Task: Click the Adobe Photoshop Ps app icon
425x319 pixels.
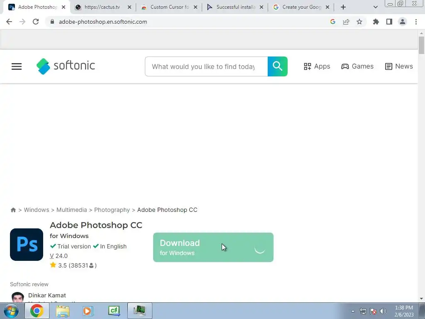Action: point(27,244)
